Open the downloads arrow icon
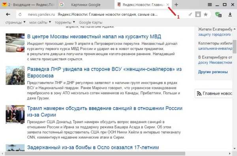The width and height of the screenshot is (237, 156). tap(230, 15)
